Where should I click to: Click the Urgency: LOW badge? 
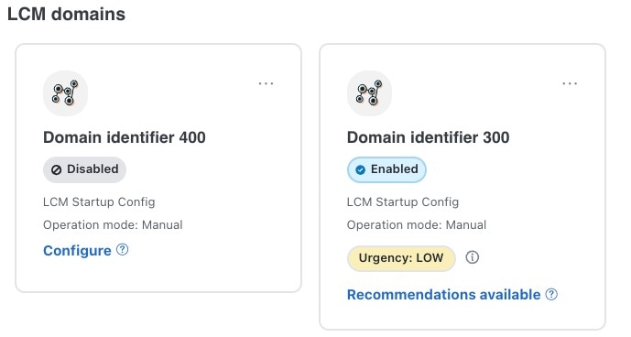[401, 258]
